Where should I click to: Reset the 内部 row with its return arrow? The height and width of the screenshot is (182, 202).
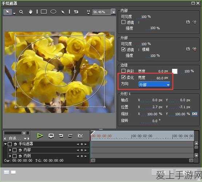pyautogui.click(x=20, y=150)
